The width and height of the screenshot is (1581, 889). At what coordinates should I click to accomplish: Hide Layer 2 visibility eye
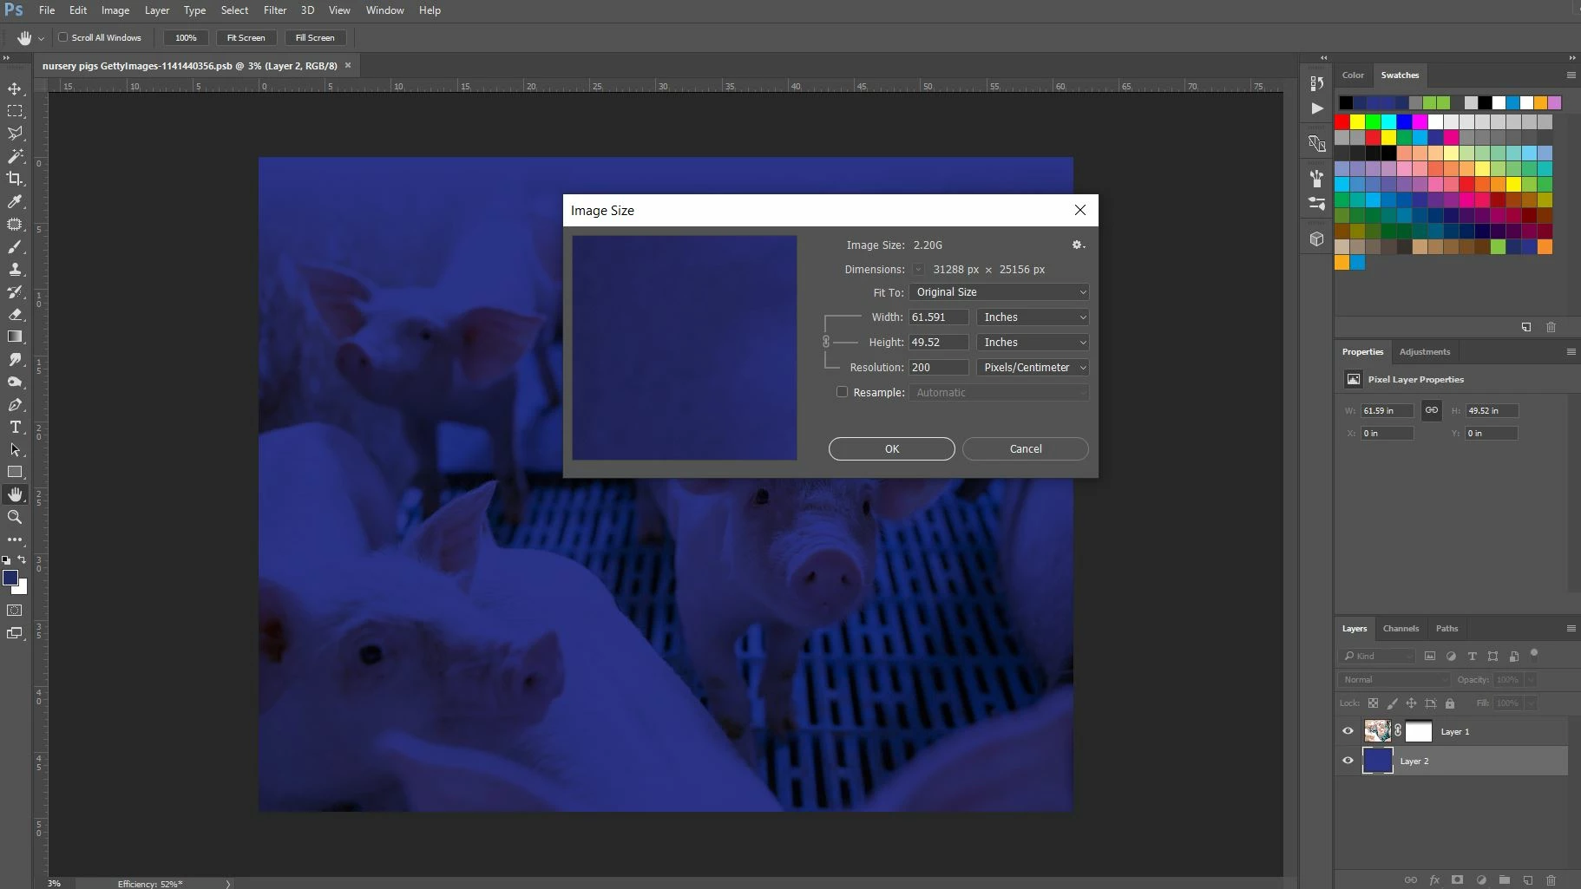click(1348, 761)
